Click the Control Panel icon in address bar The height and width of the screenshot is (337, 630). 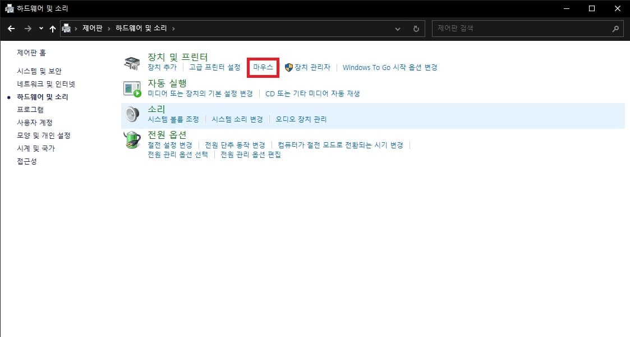(66, 28)
